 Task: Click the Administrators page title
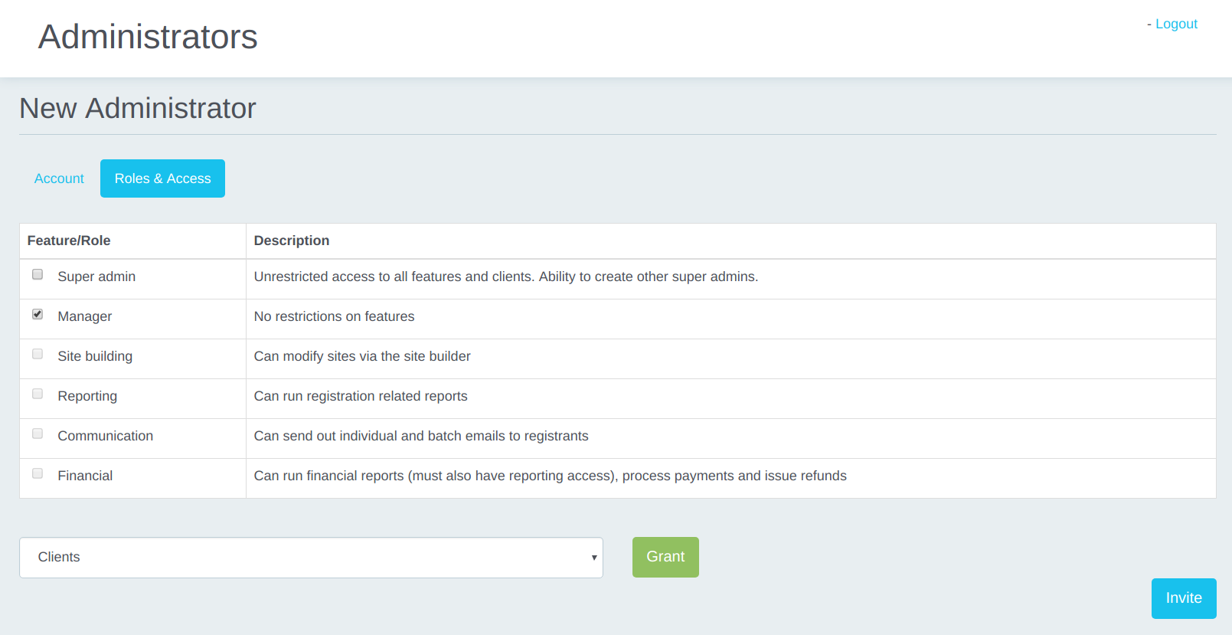[148, 37]
